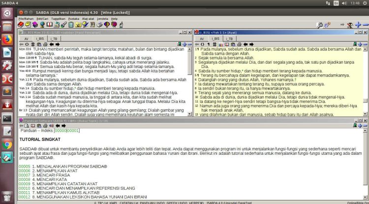Click the open book icon in Yoh 1:1 pane

227,44
